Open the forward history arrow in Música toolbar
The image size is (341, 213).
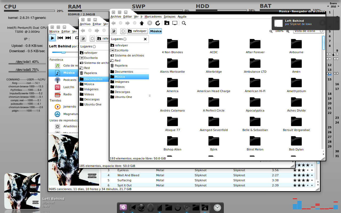(135, 23)
